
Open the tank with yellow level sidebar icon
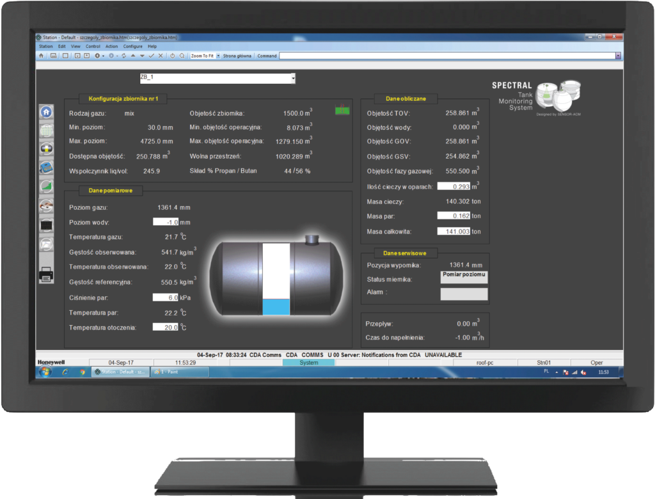(46, 149)
